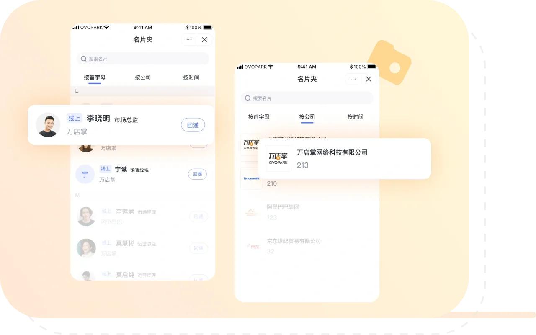536x335 pixels.
Task: Click the OVOPARK logo in highlighted card
Action: (278, 158)
